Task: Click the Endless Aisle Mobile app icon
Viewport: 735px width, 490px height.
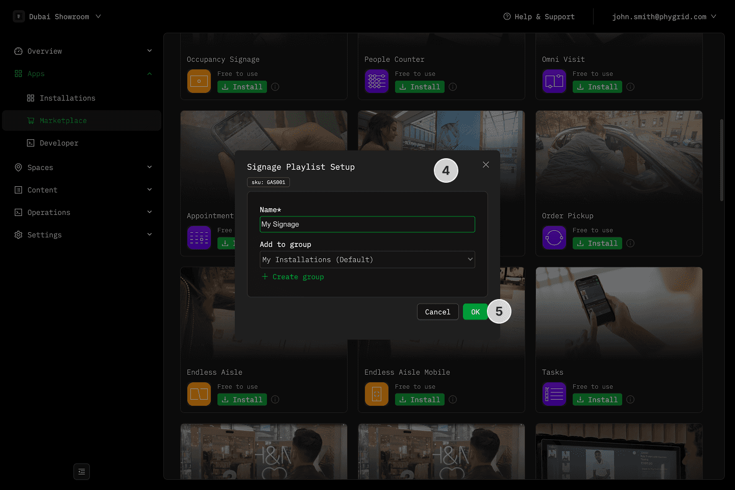Action: 377,394
